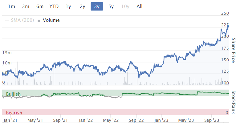Viewport: 236px width, 123px height.
Task: Click the May '21 date label
Action: point(35,120)
